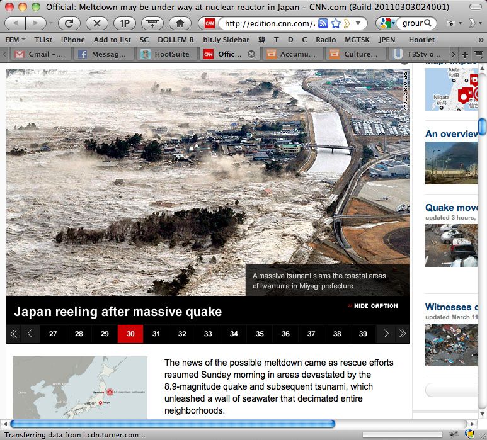
Task: Open the Japan earthquake map thumbnail
Action: pos(80,388)
